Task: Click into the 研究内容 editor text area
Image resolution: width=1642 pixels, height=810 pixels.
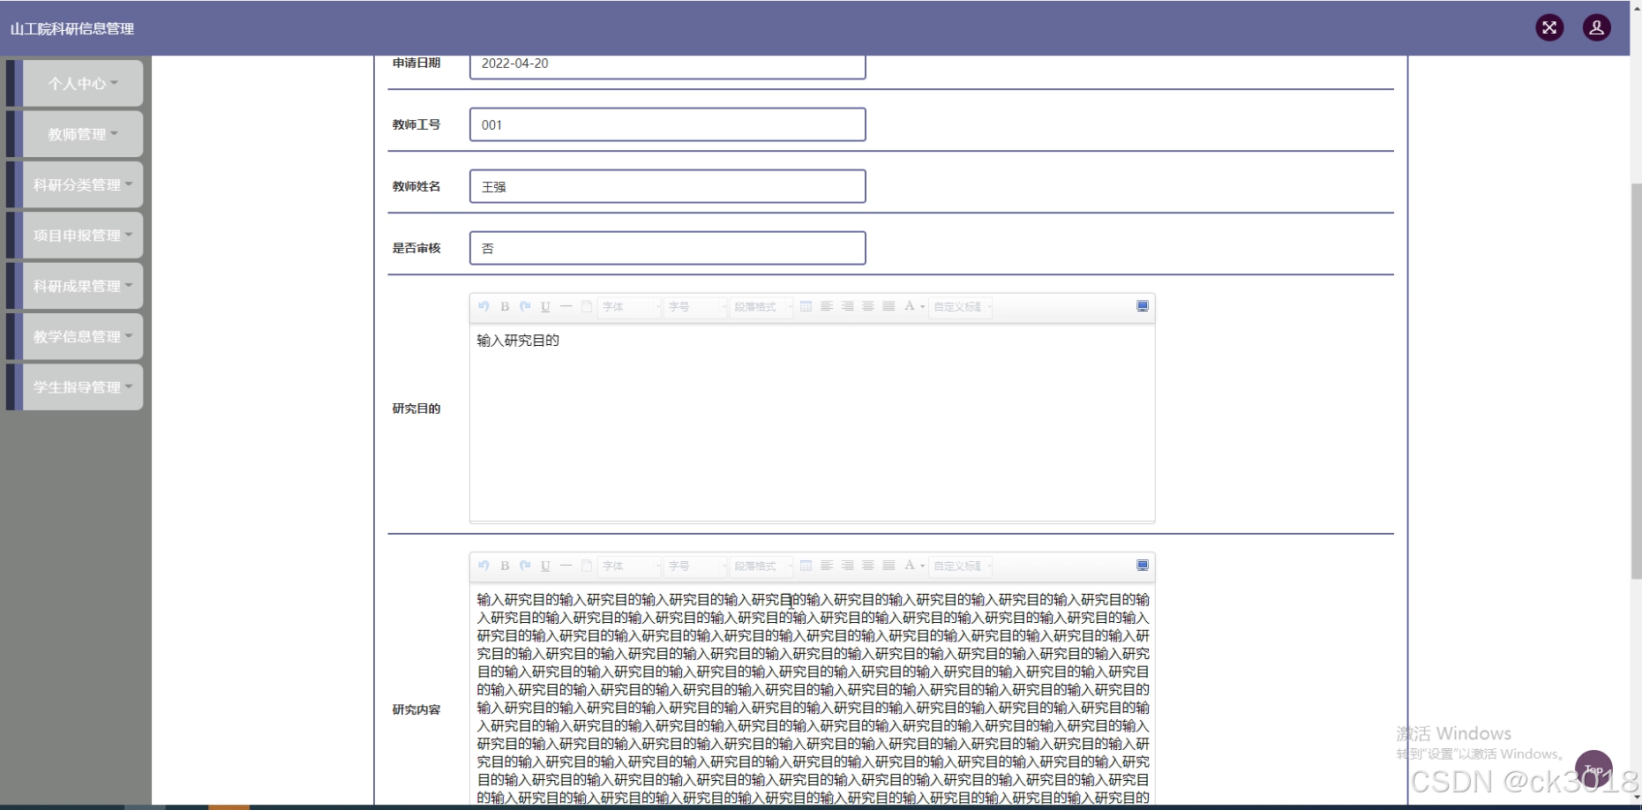Action: (x=812, y=695)
